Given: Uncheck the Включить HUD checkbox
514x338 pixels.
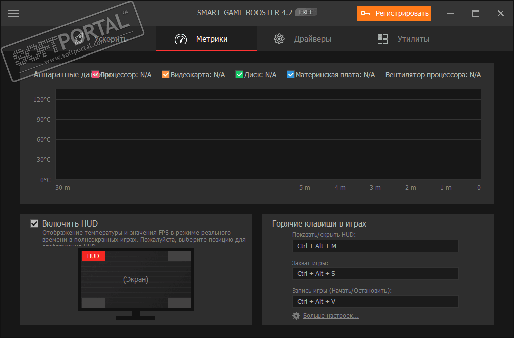Looking at the screenshot, I should [x=34, y=223].
